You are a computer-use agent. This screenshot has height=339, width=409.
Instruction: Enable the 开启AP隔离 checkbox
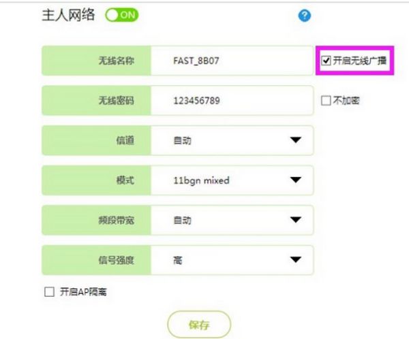(x=49, y=292)
